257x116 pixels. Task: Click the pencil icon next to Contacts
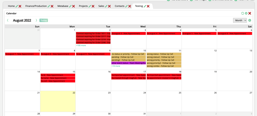pos(126,6)
